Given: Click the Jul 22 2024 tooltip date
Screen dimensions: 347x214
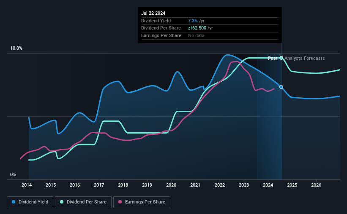Looking at the screenshot, I should click(153, 13).
